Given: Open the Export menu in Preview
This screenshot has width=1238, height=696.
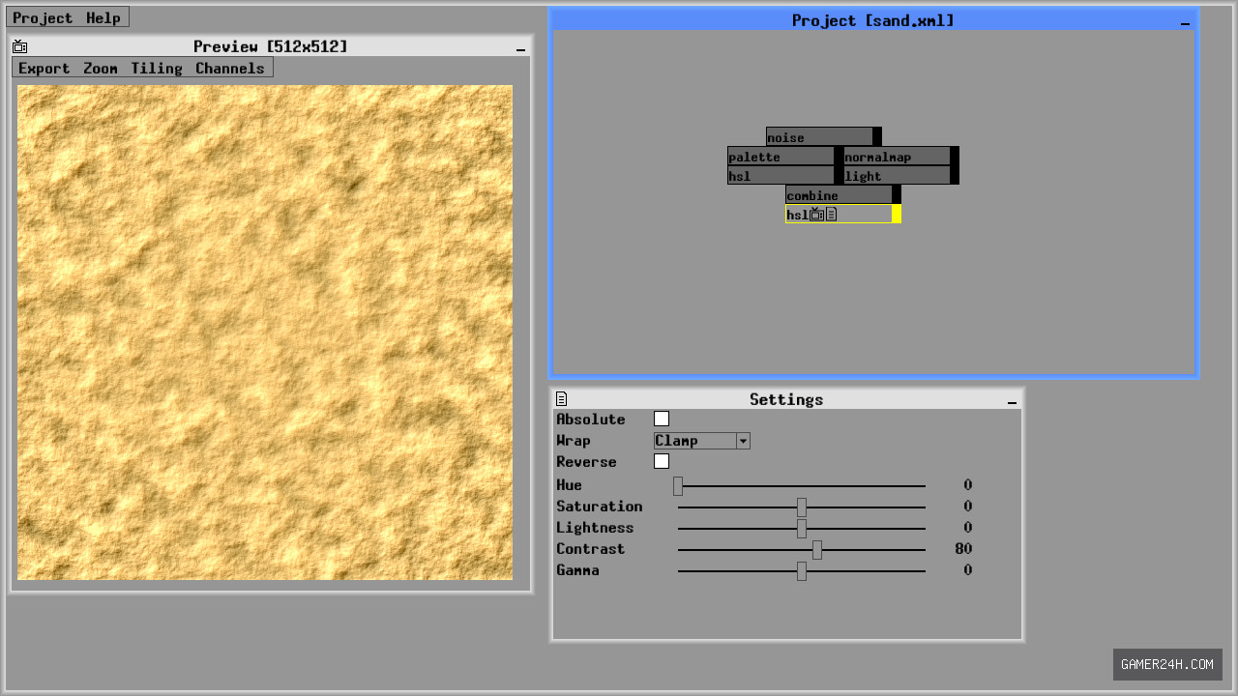Looking at the screenshot, I should [x=44, y=68].
